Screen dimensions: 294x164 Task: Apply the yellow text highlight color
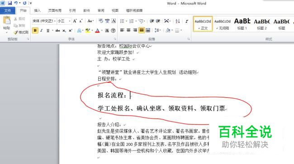[87, 30]
